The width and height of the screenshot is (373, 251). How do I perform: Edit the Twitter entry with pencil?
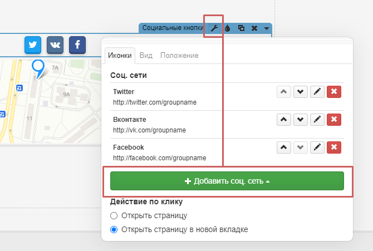317,92
